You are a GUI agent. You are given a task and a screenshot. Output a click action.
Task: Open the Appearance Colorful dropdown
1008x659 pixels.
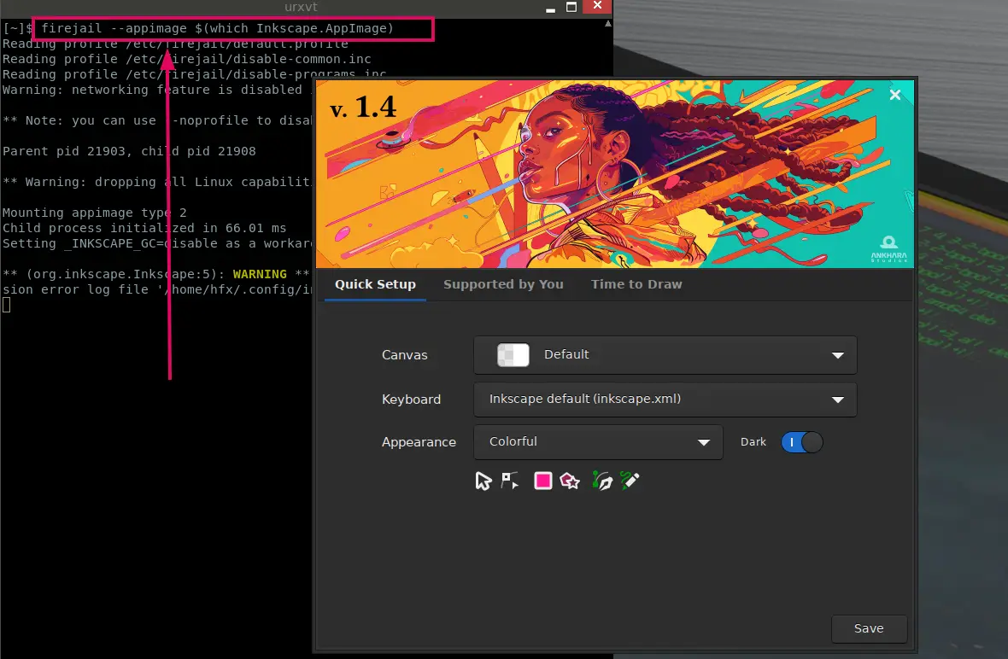click(599, 442)
